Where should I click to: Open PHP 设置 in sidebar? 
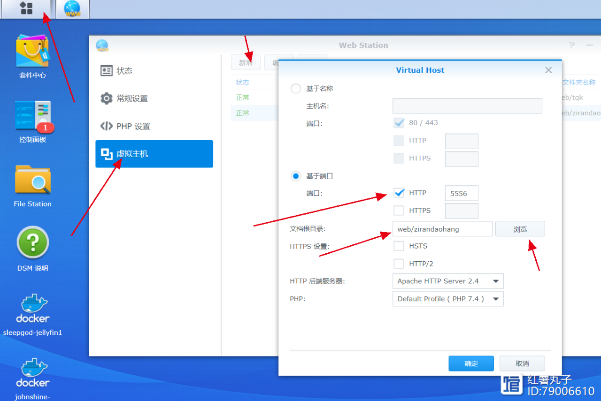[154, 126]
